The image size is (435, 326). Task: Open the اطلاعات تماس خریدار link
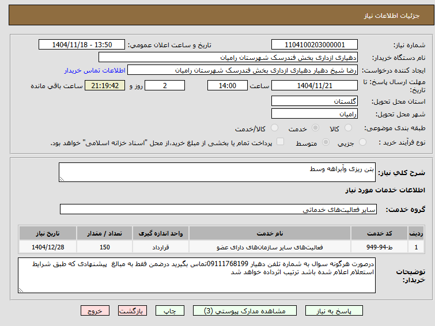click(x=95, y=70)
